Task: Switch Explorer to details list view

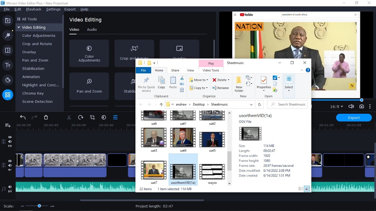Action: pos(301,189)
